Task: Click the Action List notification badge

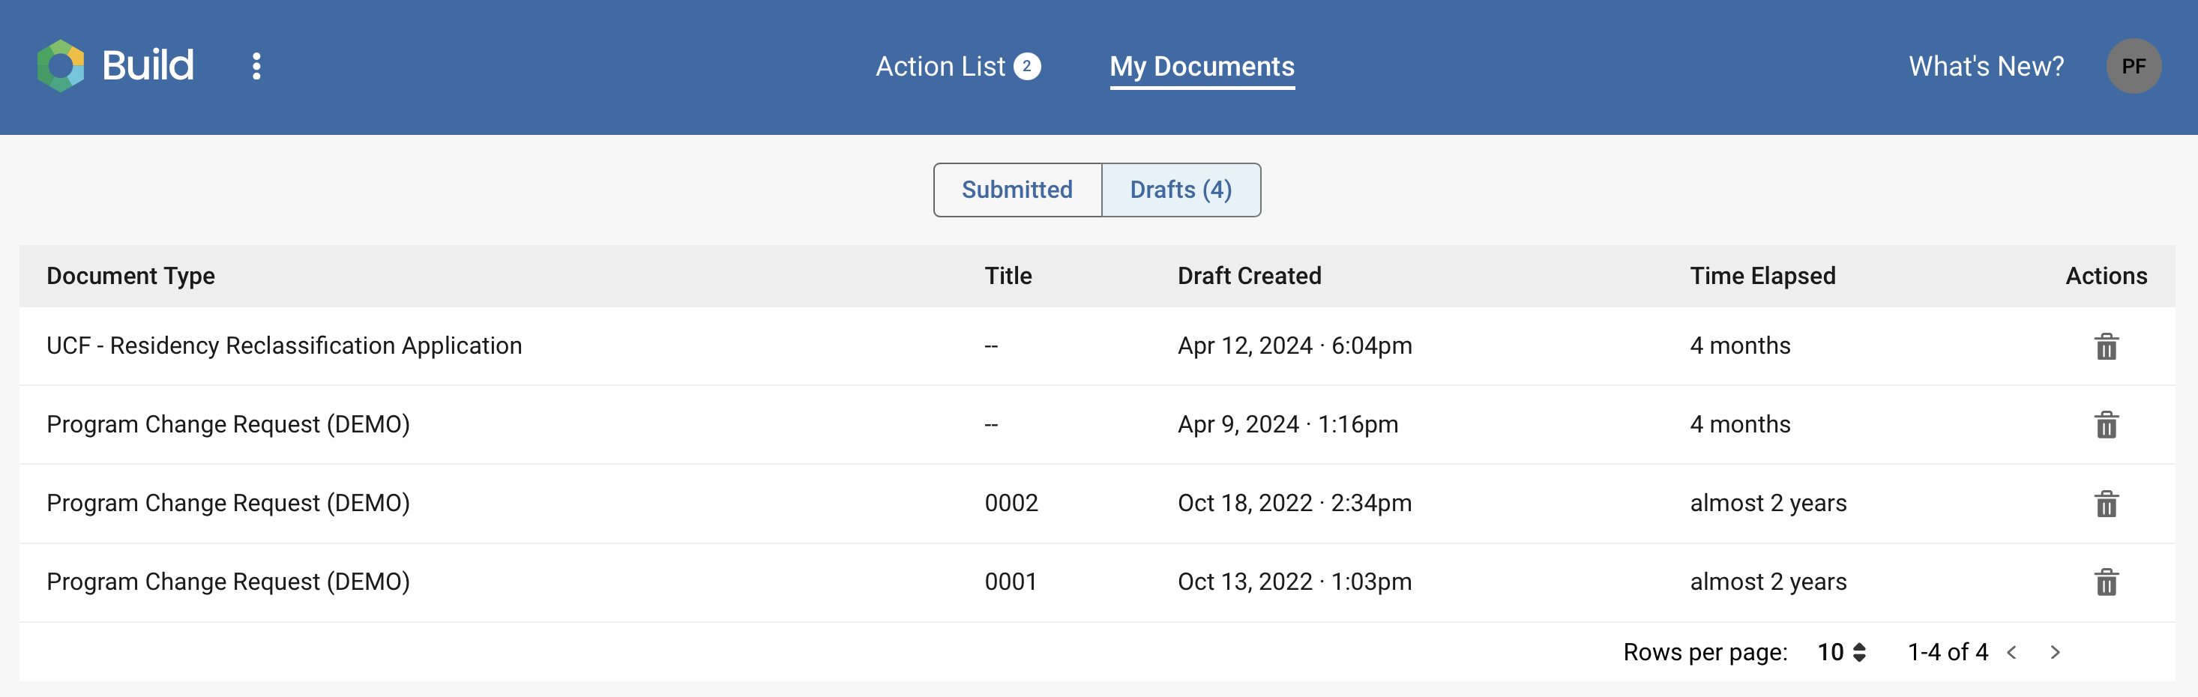Action: pyautogui.click(x=1026, y=65)
